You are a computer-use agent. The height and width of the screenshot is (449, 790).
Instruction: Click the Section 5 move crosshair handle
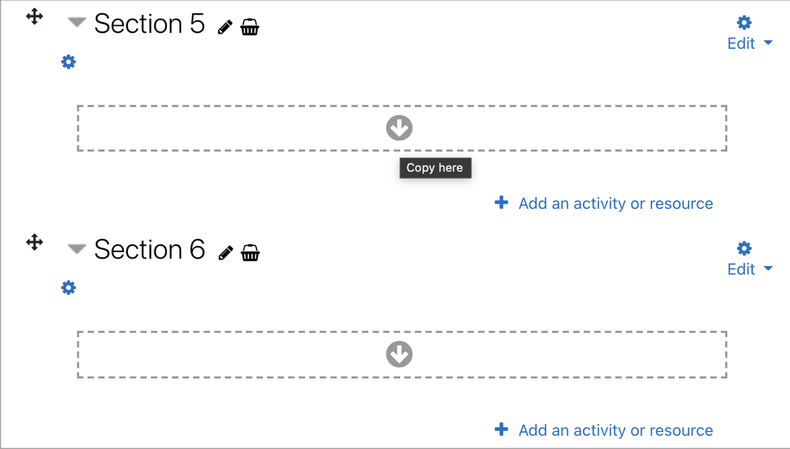(34, 16)
